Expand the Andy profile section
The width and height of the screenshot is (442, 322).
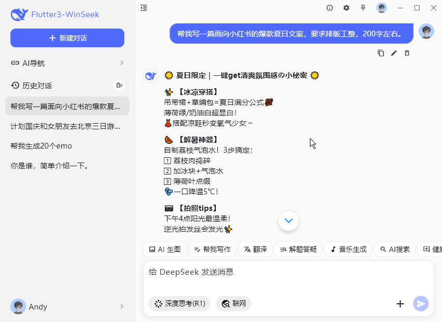(67, 306)
